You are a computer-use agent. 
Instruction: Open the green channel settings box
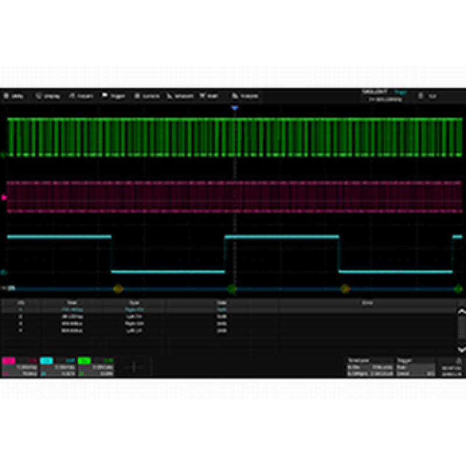click(95, 368)
